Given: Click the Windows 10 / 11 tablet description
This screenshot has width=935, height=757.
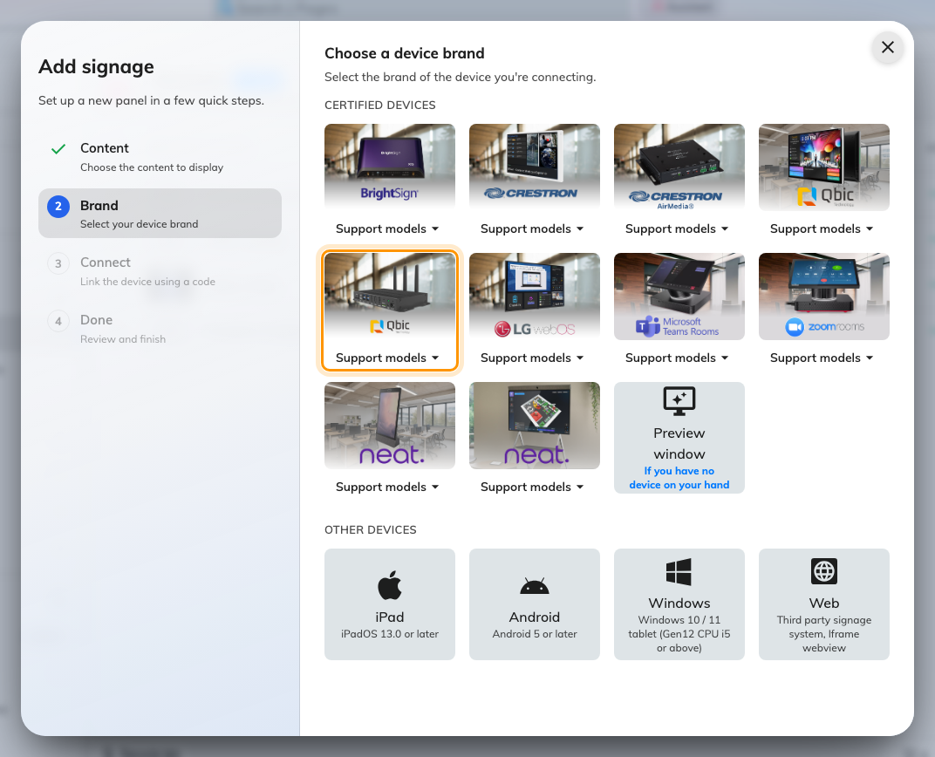Looking at the screenshot, I should tap(679, 634).
